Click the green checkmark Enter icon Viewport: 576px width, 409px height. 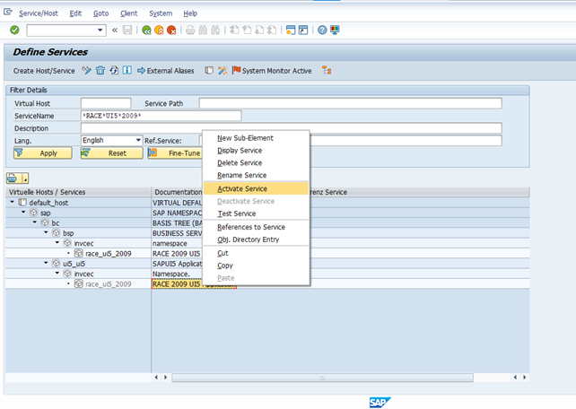click(x=13, y=30)
